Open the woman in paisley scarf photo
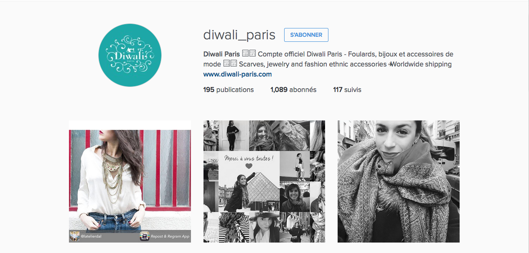Screen dimensions: 529x253 tap(399, 181)
